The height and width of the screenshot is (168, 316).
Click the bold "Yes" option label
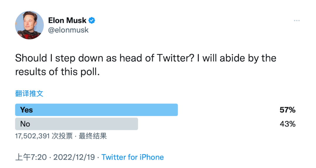point(26,110)
